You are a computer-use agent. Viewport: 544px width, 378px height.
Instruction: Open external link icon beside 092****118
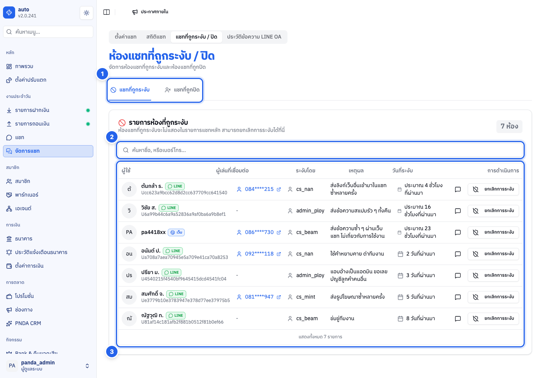[x=279, y=254]
